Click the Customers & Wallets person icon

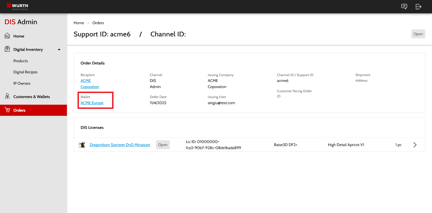[8, 97]
